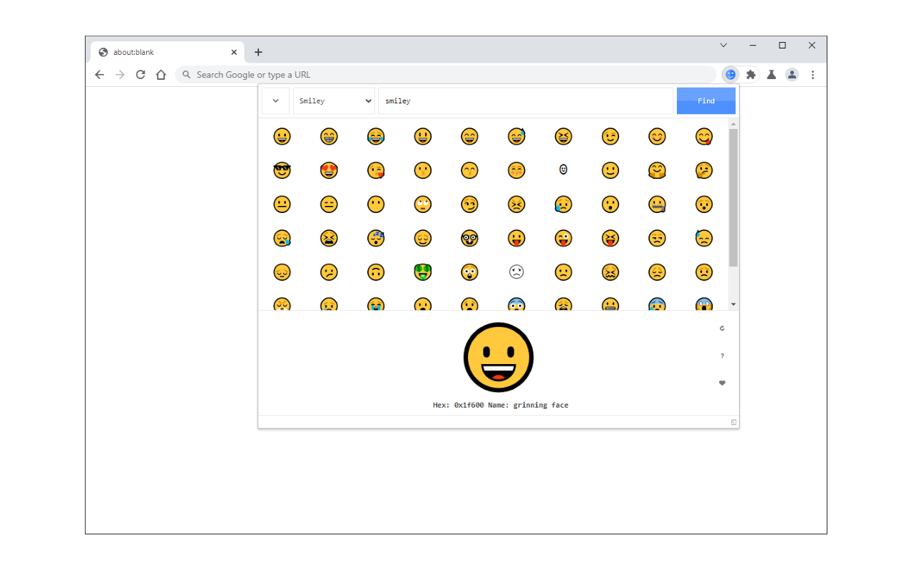913x570 pixels.
Task: Click the Chrome labs flask icon
Action: pos(771,74)
